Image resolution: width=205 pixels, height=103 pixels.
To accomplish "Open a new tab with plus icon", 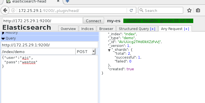I will [67, 1].
